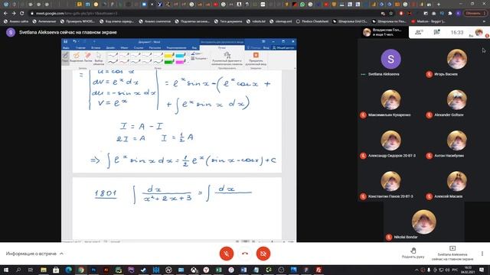The image size is (490, 275).
Task: Raise hand in the meeting
Action: (x=413, y=253)
